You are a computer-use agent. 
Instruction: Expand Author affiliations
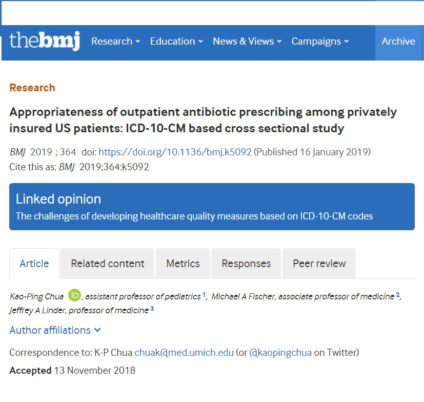click(x=55, y=330)
